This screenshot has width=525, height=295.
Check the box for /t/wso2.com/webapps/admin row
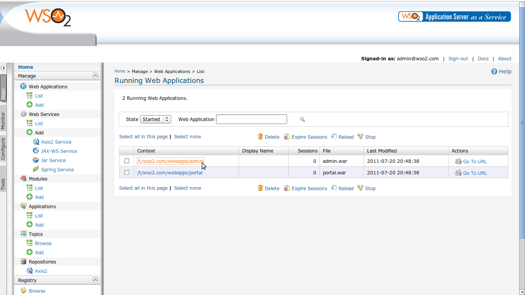(x=127, y=161)
